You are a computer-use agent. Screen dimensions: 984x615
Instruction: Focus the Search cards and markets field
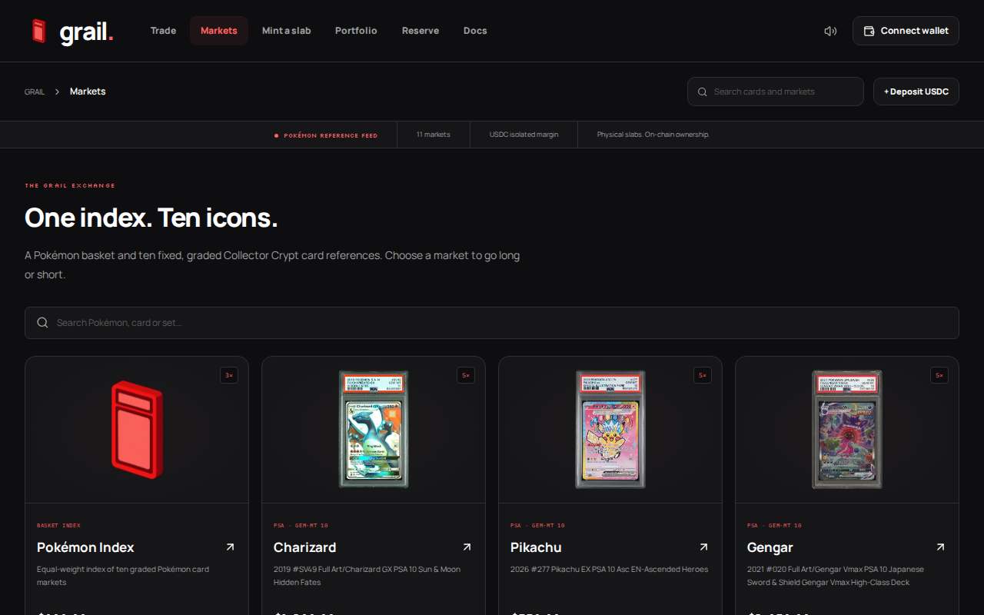tap(776, 91)
